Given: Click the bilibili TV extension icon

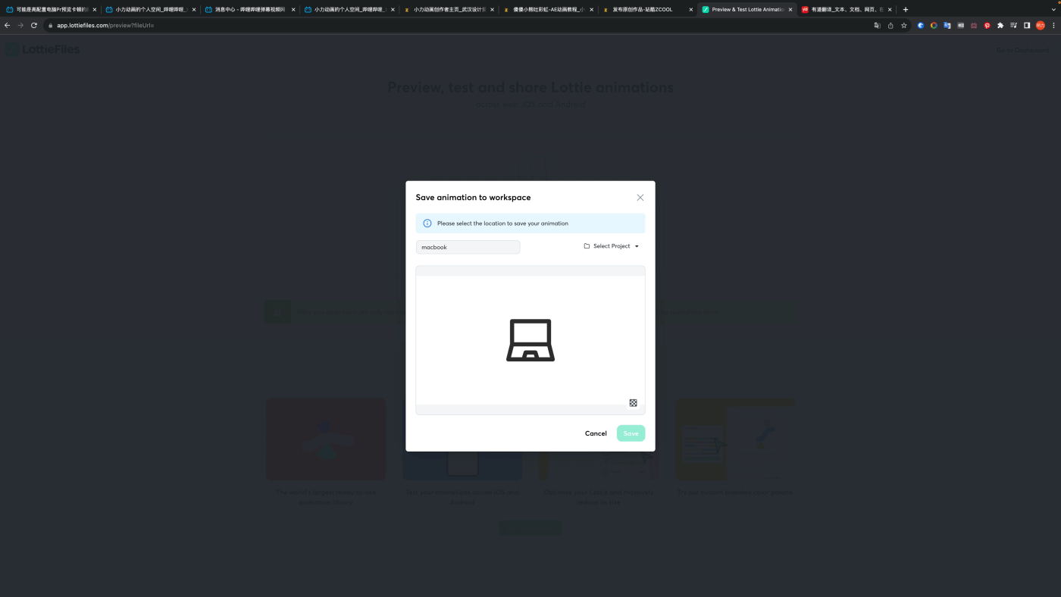Looking at the screenshot, I should 974,25.
